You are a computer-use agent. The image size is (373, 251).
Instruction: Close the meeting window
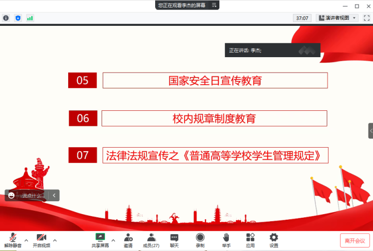pyautogui.click(x=369, y=6)
